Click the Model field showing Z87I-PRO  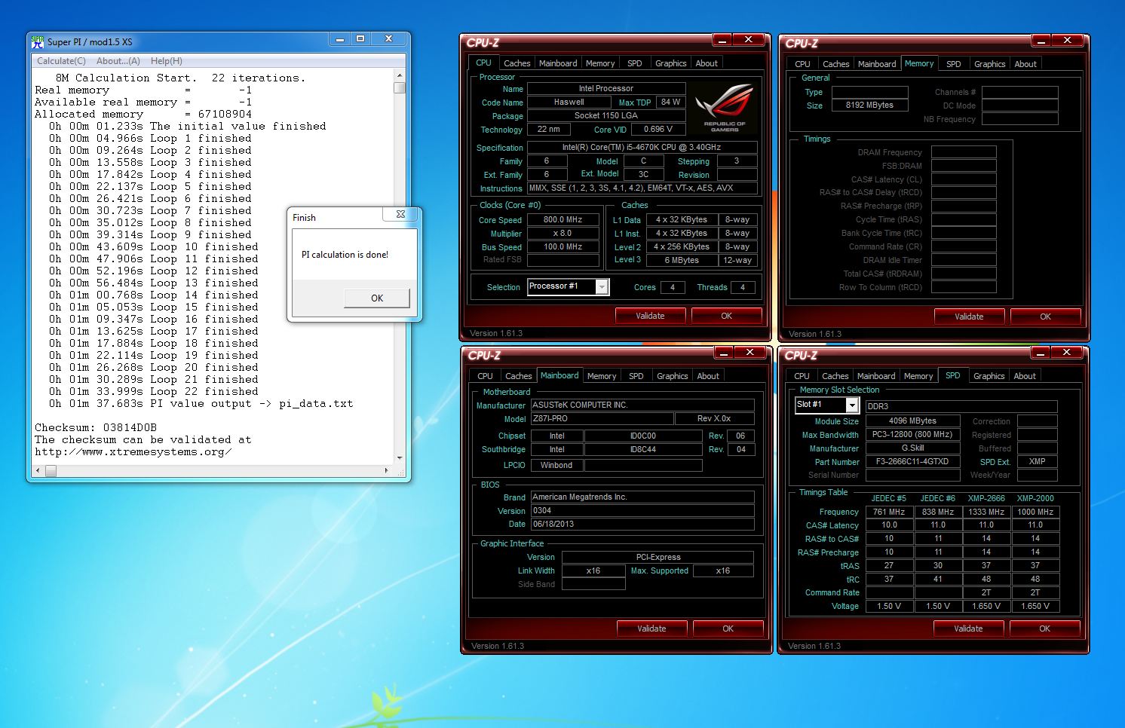[x=602, y=419]
